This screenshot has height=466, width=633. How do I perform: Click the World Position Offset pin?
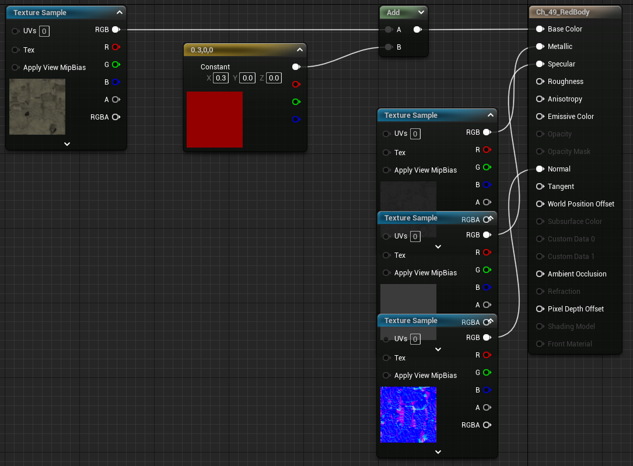(540, 204)
